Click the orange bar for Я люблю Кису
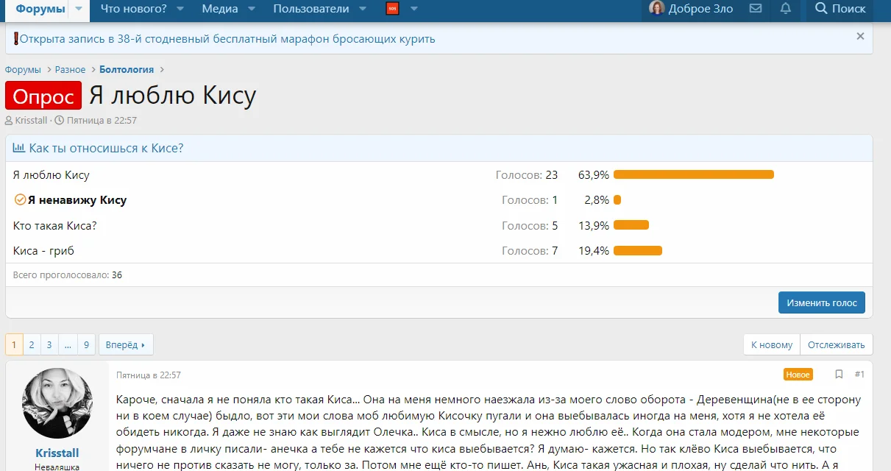 coord(692,174)
